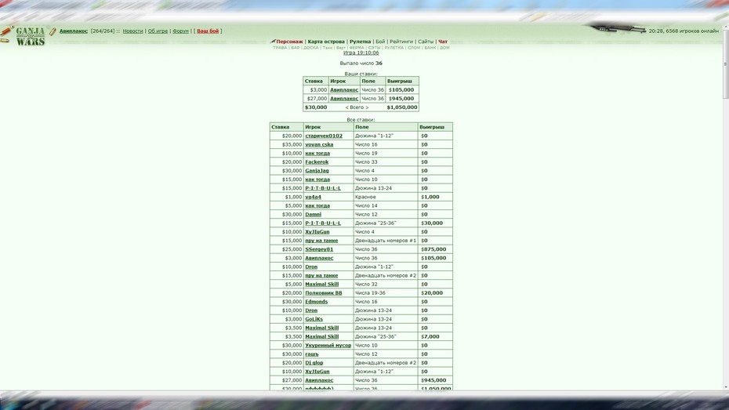This screenshot has width=729, height=410.
Task: Open P-I-T-B-U-L-L link in Дюжина 13-24 row
Action: click(x=323, y=188)
